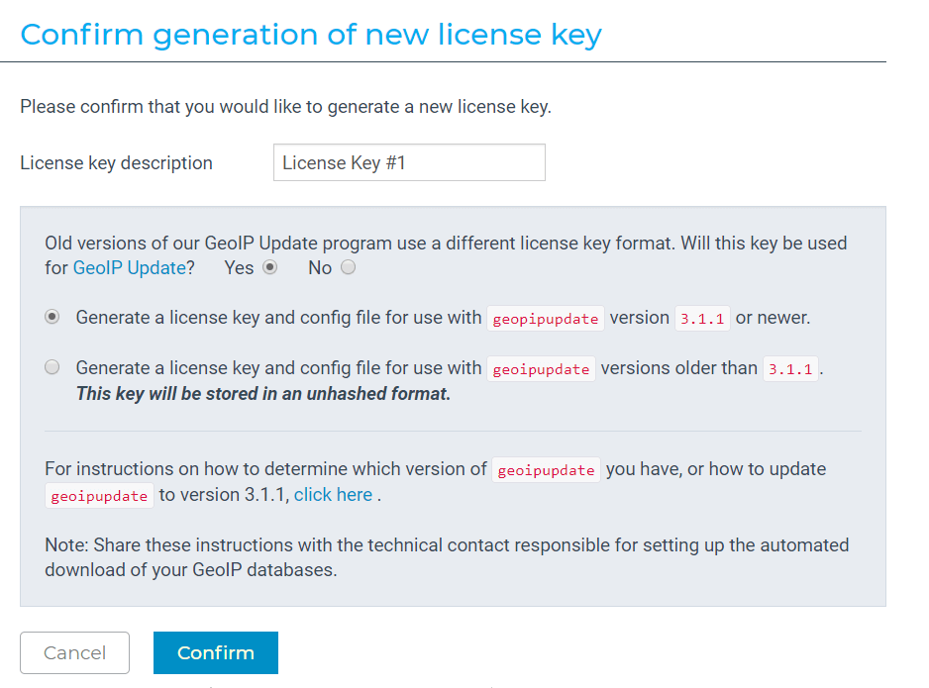The height and width of the screenshot is (688, 929).
Task: Click the '3.1.1' code tag before 'or newer'
Action: (x=701, y=319)
